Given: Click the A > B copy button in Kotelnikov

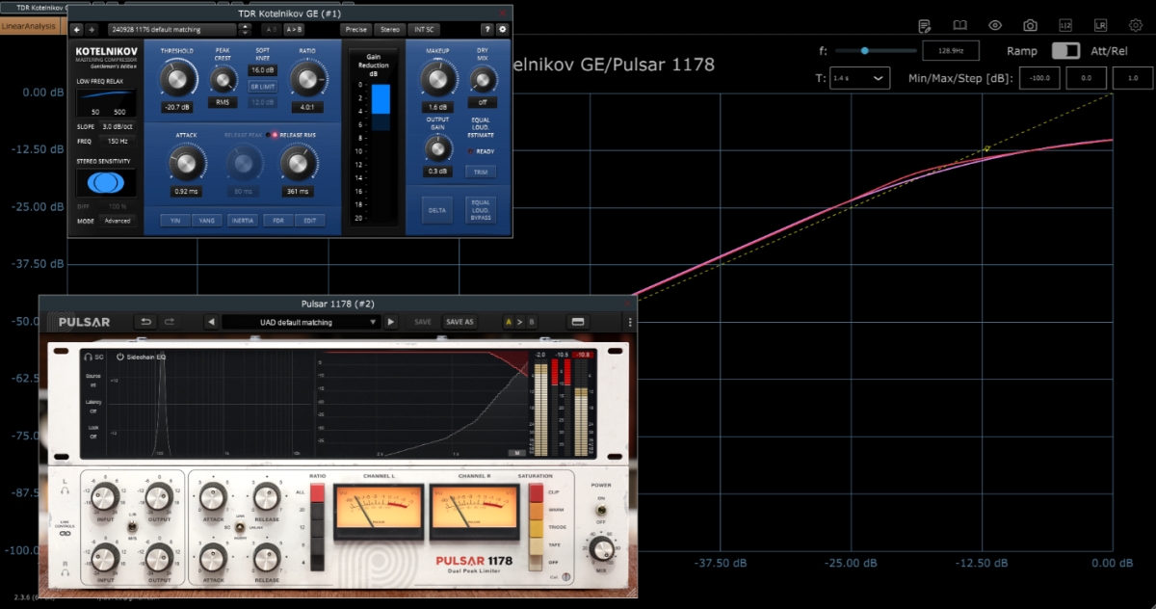Looking at the screenshot, I should coord(295,30).
